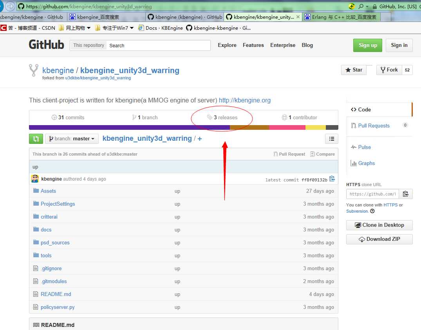Viewport: 421px width, 330px height.
Task: Click the Download ZIP button
Action: (379, 239)
